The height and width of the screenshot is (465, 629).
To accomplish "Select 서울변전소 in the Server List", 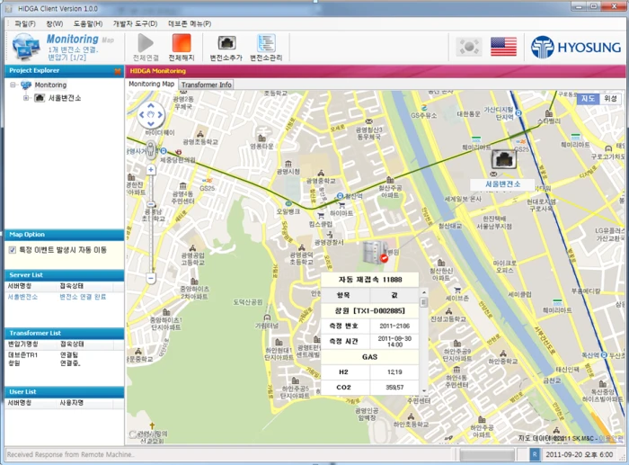I will [x=22, y=297].
